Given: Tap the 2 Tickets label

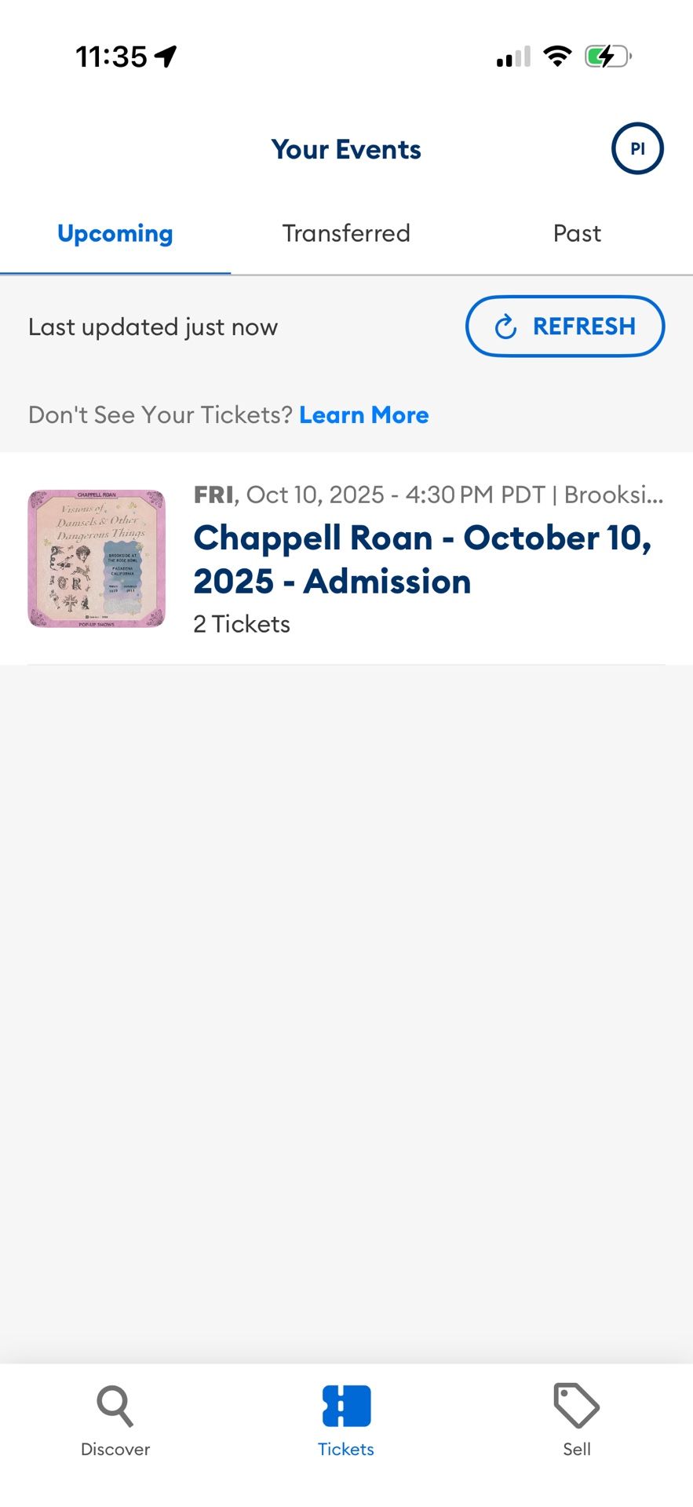Looking at the screenshot, I should pos(242,624).
